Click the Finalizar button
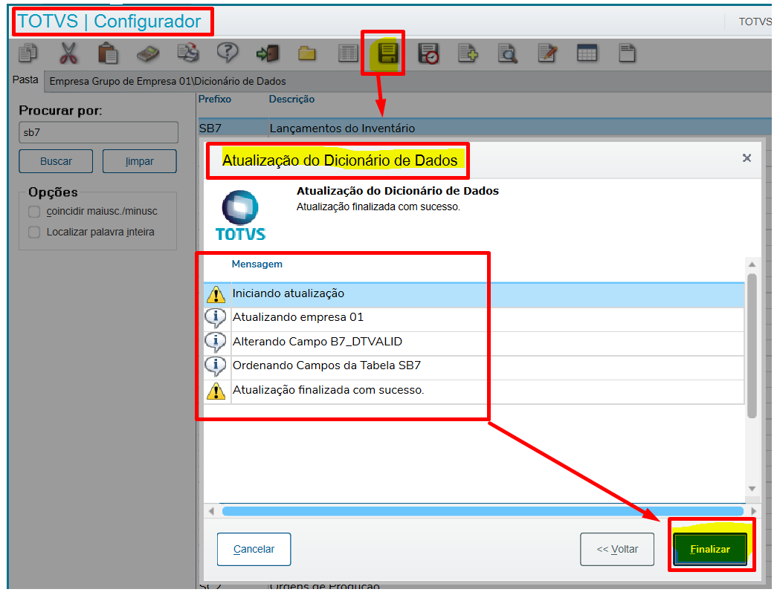This screenshot has width=777, height=595. [x=710, y=549]
